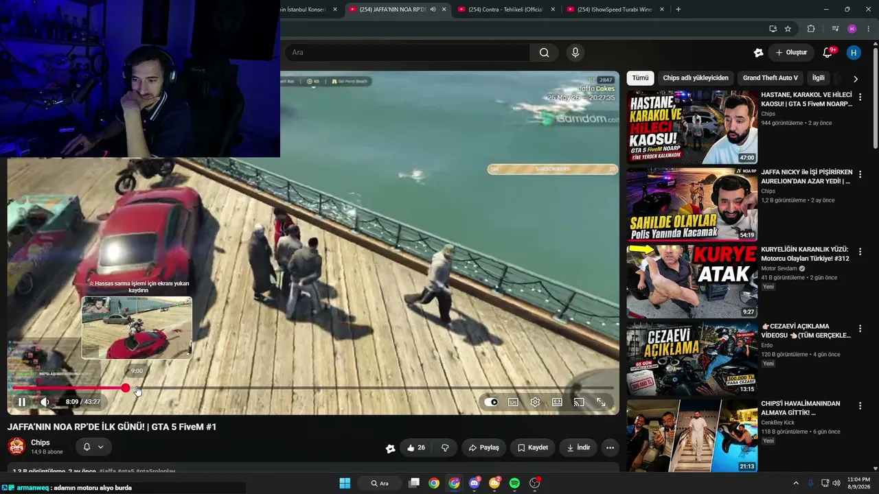The height and width of the screenshot is (494, 879).
Task: Open options for HASTANE, KARAKOL video
Action: pyautogui.click(x=860, y=97)
